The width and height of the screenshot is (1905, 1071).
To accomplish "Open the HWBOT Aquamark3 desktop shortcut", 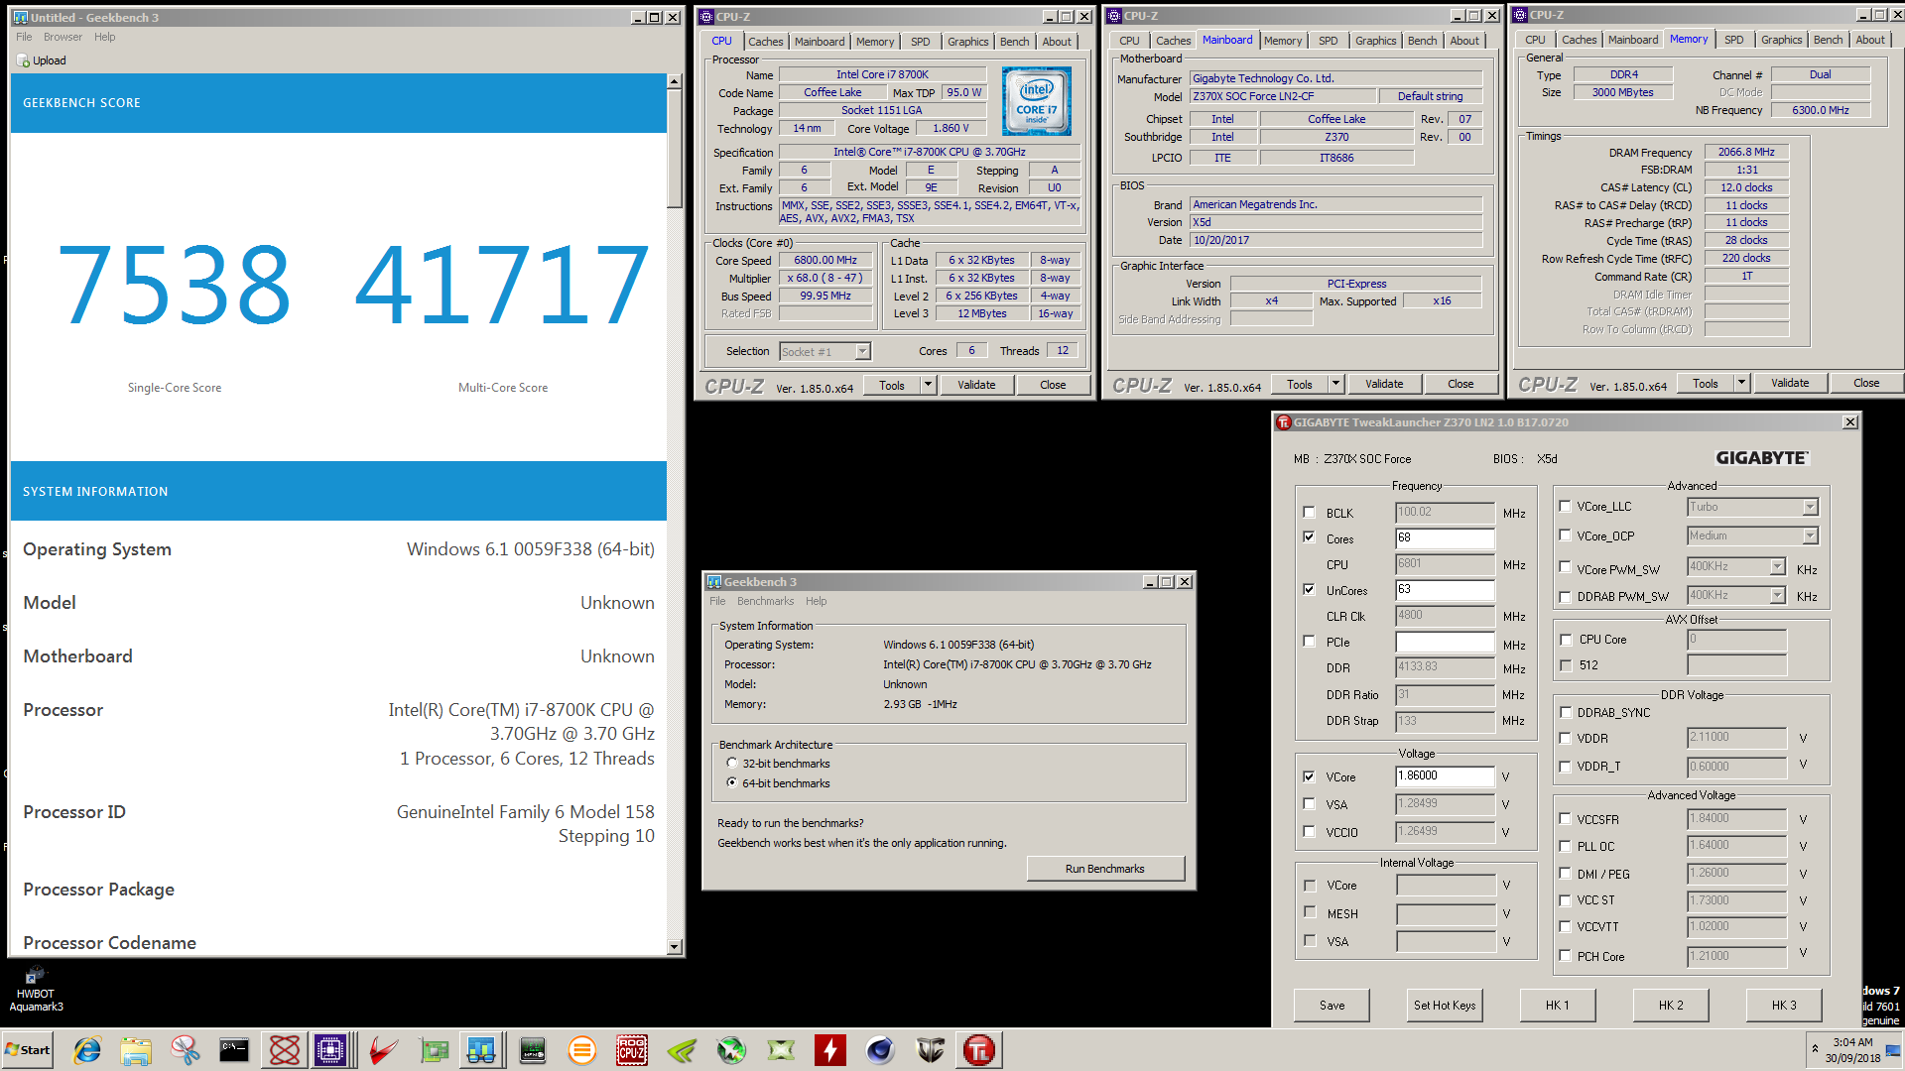I will point(36,990).
